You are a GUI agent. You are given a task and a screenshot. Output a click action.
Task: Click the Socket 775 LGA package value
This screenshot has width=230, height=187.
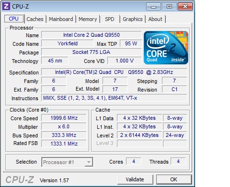pos(92,52)
